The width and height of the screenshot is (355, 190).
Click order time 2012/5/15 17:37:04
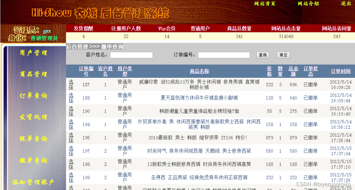tap(341, 151)
